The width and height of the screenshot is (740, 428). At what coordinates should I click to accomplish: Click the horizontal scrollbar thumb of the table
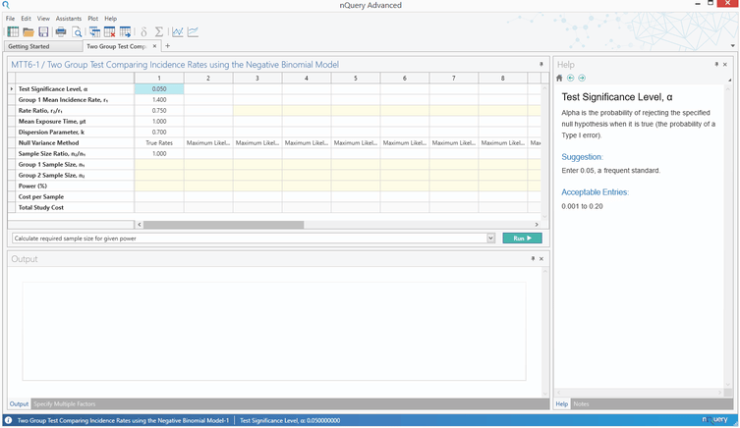(224, 225)
